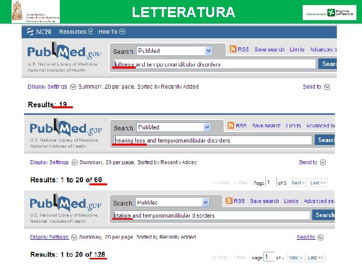The width and height of the screenshot is (362, 272).
Task: Click Last button in results of 128 pager
Action: (x=315, y=258)
